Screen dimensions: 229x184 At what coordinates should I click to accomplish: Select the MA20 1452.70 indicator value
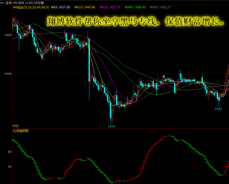(x=110, y=7)
